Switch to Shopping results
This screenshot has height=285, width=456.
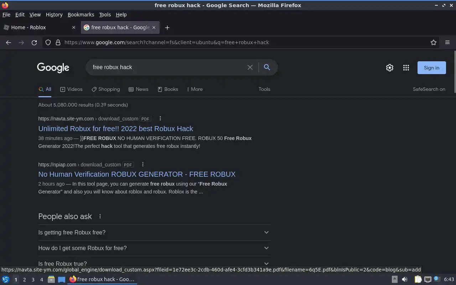(105, 89)
